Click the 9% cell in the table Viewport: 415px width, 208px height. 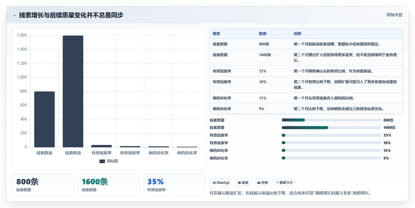[262, 109]
